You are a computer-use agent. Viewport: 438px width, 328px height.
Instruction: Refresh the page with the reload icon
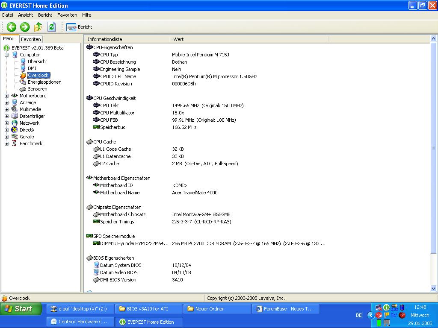pos(51,27)
